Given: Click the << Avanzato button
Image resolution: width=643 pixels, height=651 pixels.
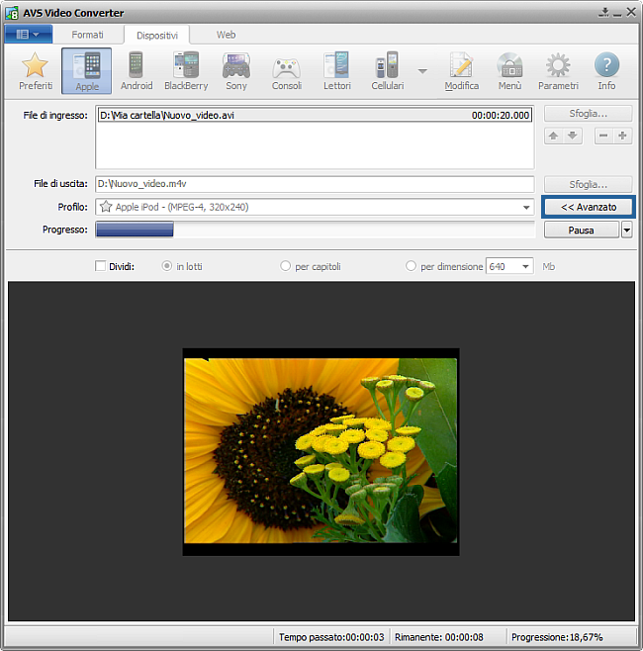Looking at the screenshot, I should pyautogui.click(x=588, y=208).
